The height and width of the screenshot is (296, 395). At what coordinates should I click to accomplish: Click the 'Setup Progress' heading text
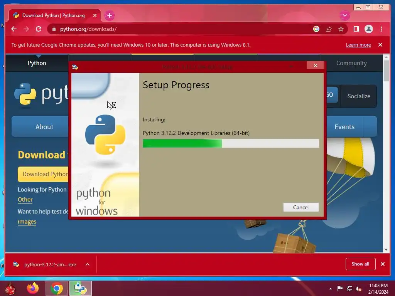pyautogui.click(x=176, y=85)
